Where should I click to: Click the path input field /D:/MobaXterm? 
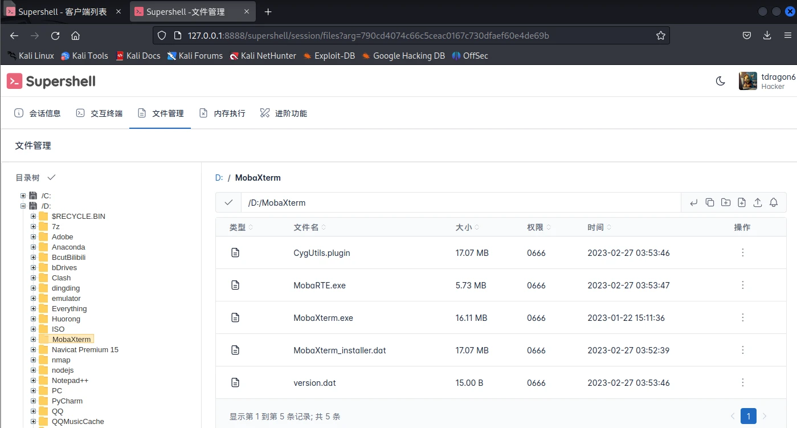pyautogui.click(x=461, y=202)
